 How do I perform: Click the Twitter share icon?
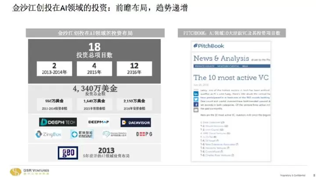point(195,99)
